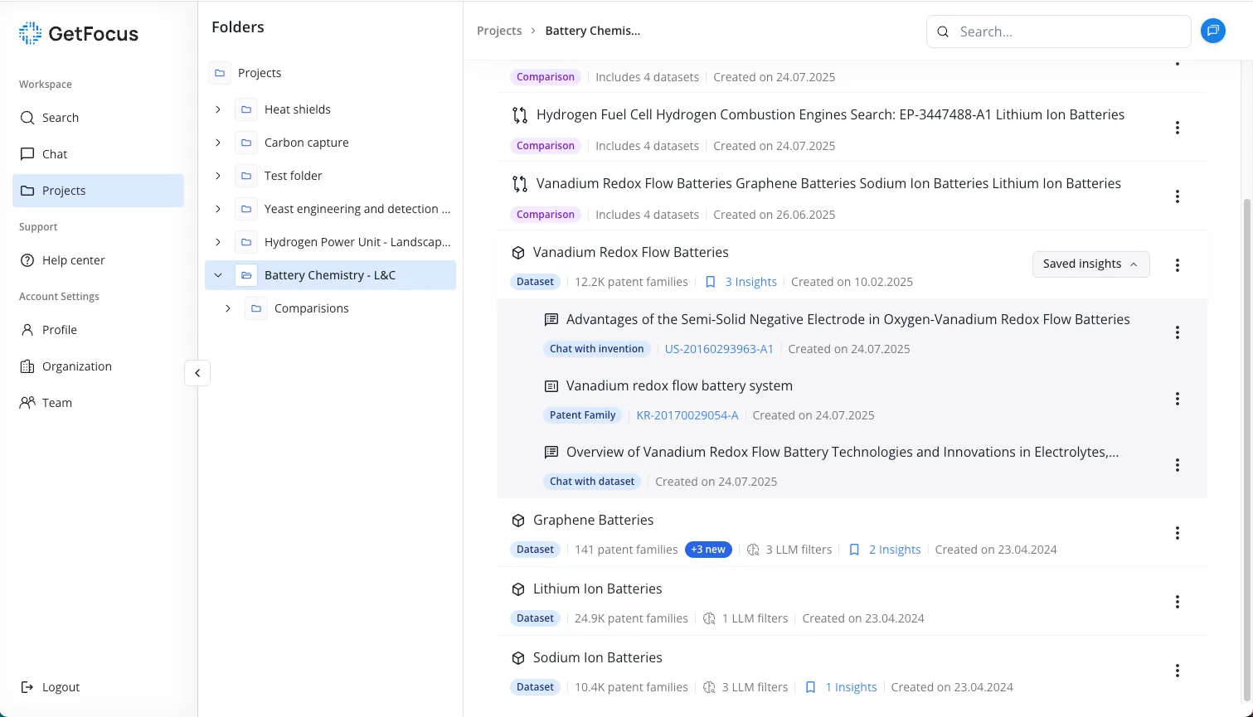Click the GetFocus logo
This screenshot has width=1253, height=717.
coord(79,33)
